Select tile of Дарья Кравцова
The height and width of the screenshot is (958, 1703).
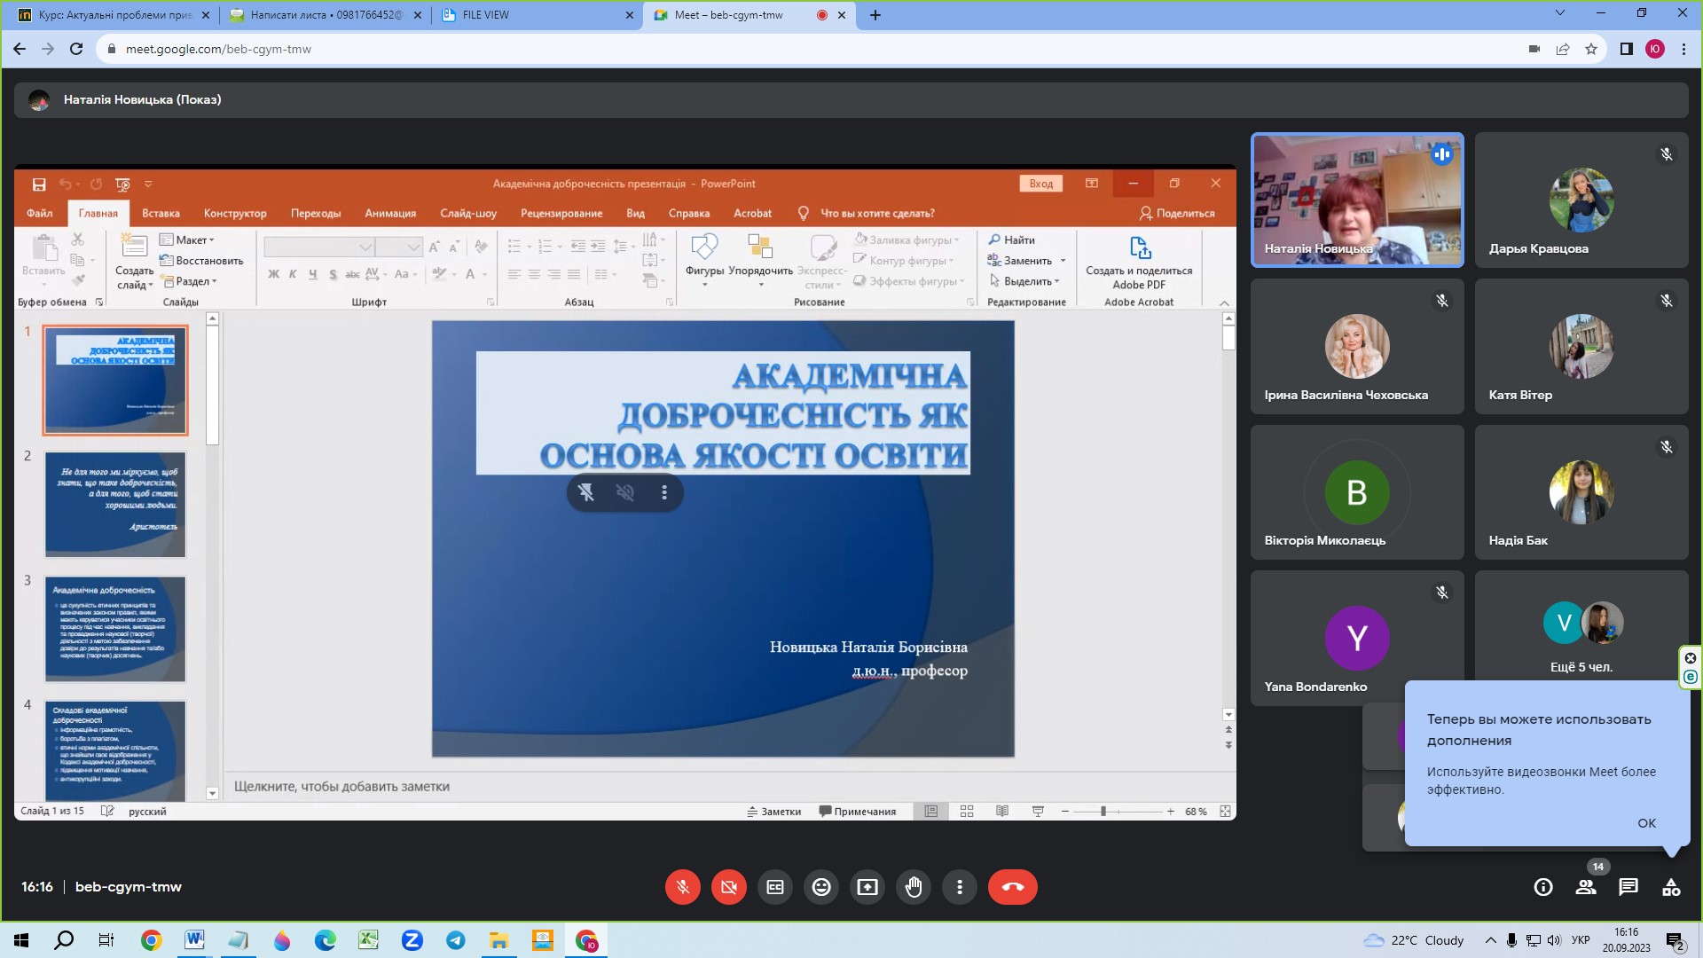pos(1581,200)
